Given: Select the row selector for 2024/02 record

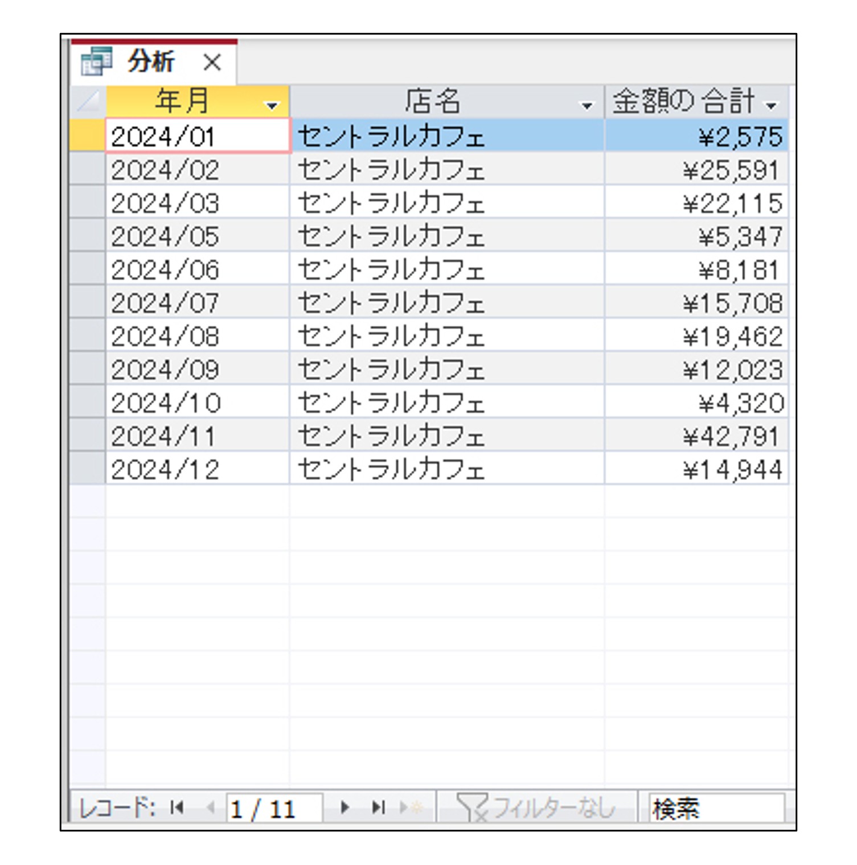Looking at the screenshot, I should tap(88, 169).
